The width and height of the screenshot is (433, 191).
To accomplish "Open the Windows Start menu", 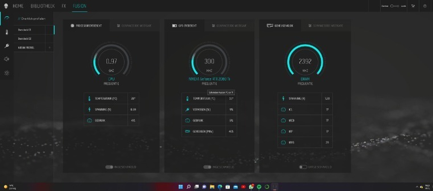I will click(181, 187).
